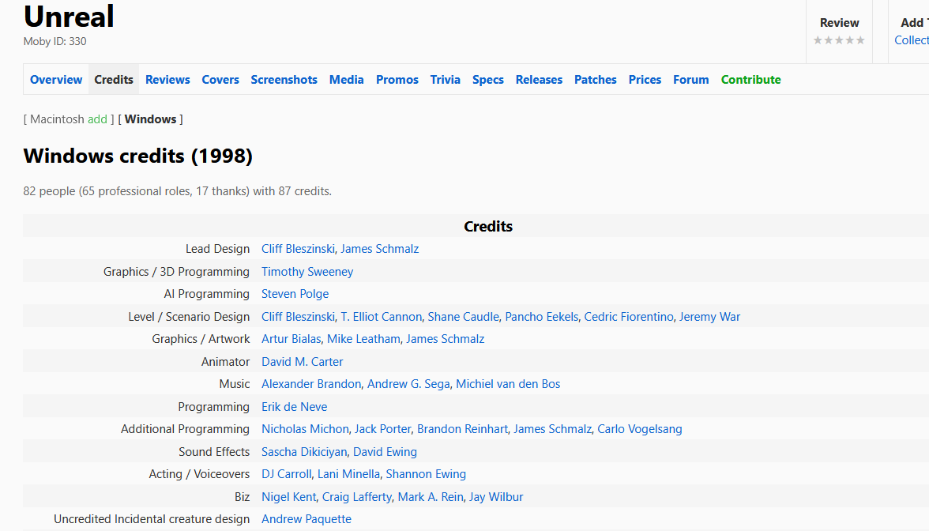The height and width of the screenshot is (531, 929).
Task: Open Craig Lafferty's profile
Action: tap(357, 496)
